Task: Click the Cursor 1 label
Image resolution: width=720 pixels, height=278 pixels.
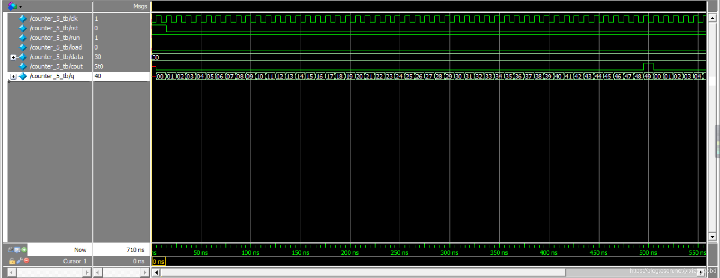Action: click(75, 261)
